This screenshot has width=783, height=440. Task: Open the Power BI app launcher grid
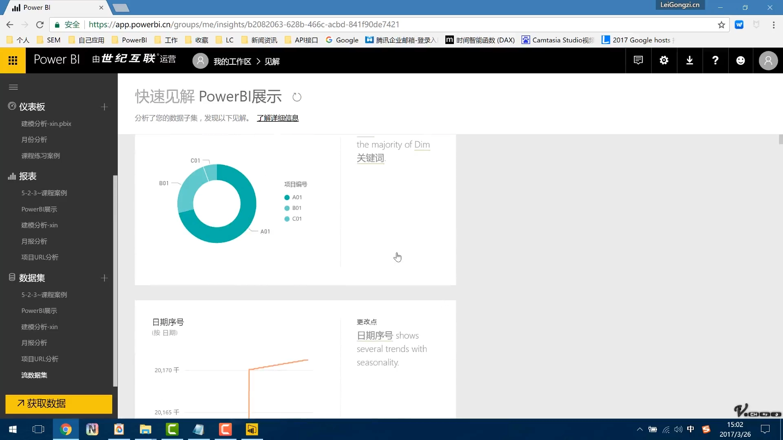point(13,60)
